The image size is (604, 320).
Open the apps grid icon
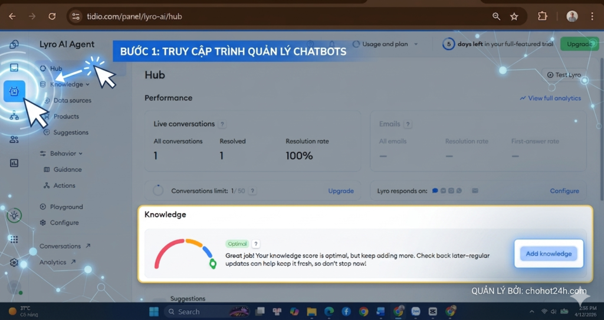pyautogui.click(x=14, y=240)
